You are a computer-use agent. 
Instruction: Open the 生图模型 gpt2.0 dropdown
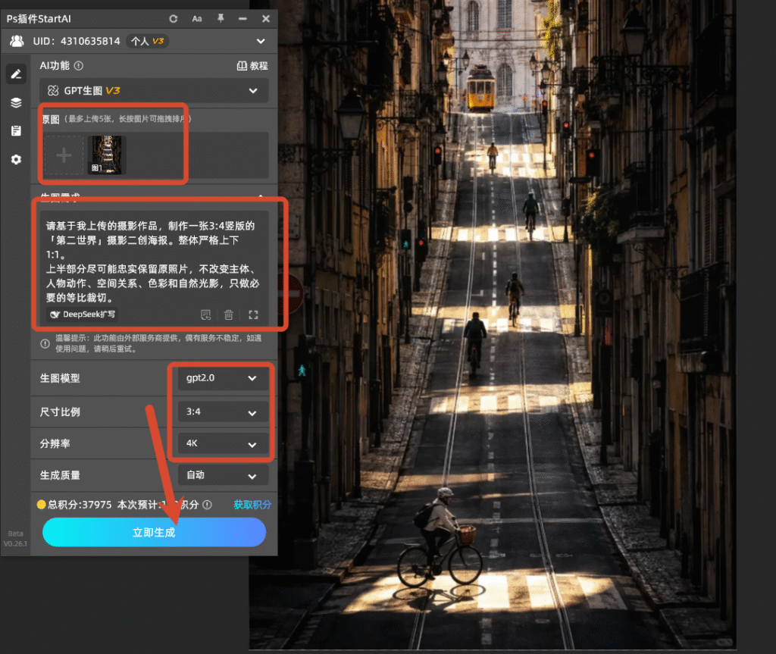[x=224, y=378]
